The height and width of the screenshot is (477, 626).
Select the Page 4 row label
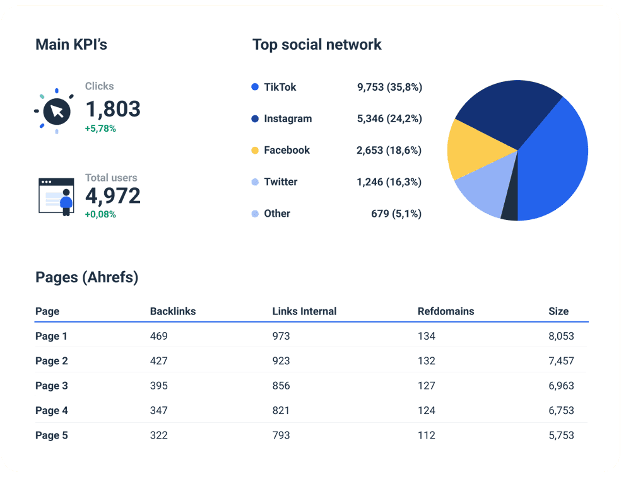tap(52, 410)
